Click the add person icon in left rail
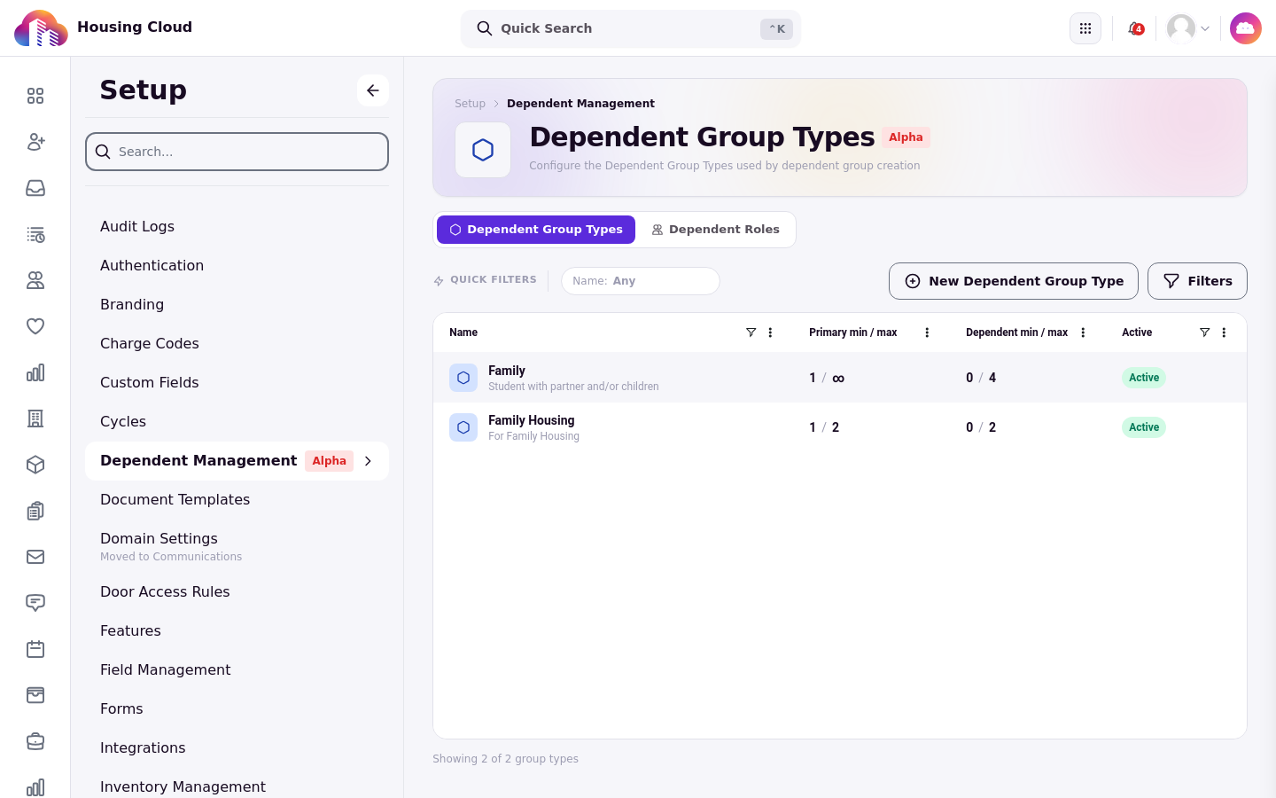Image resolution: width=1276 pixels, height=798 pixels. point(35,142)
